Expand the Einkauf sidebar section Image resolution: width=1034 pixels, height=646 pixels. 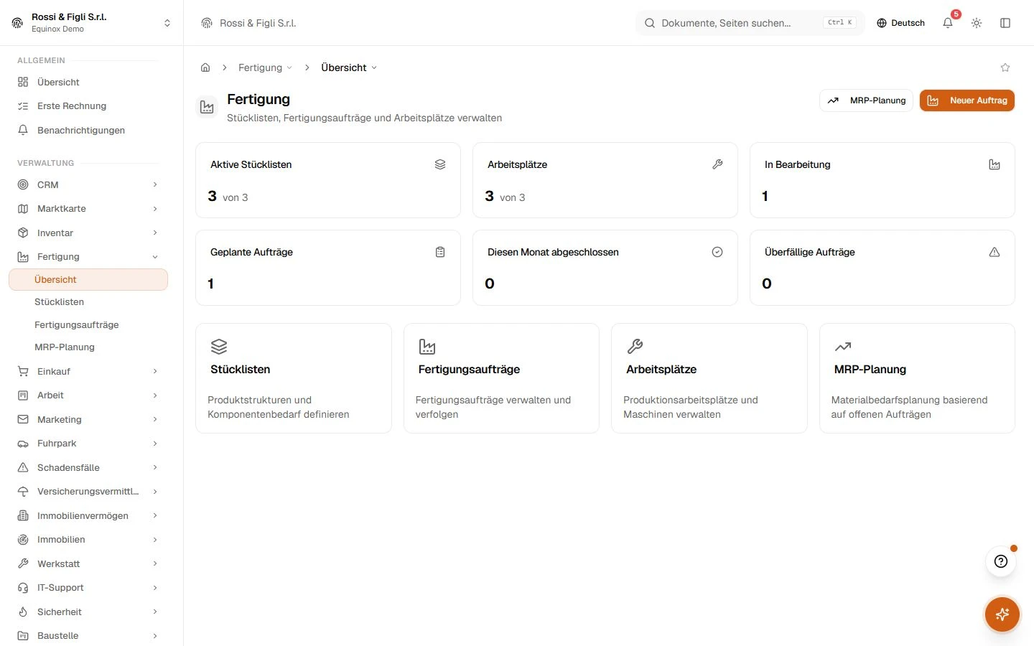(88, 371)
